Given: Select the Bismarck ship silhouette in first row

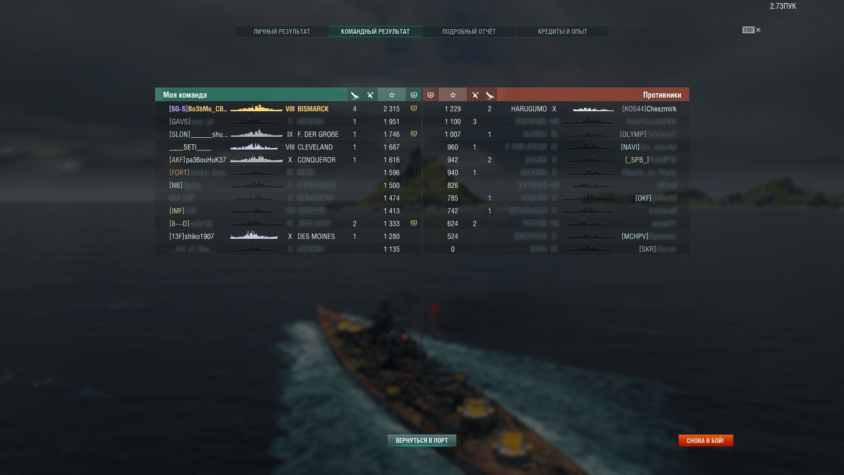Looking at the screenshot, I should click(x=256, y=108).
